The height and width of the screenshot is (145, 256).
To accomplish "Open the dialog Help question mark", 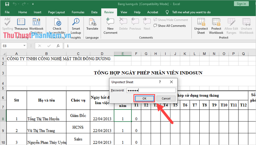I will click(x=160, y=82).
